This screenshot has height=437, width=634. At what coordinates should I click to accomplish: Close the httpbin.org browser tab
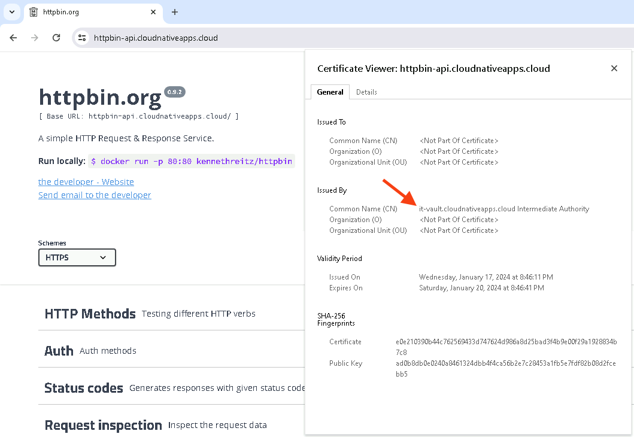(x=153, y=12)
